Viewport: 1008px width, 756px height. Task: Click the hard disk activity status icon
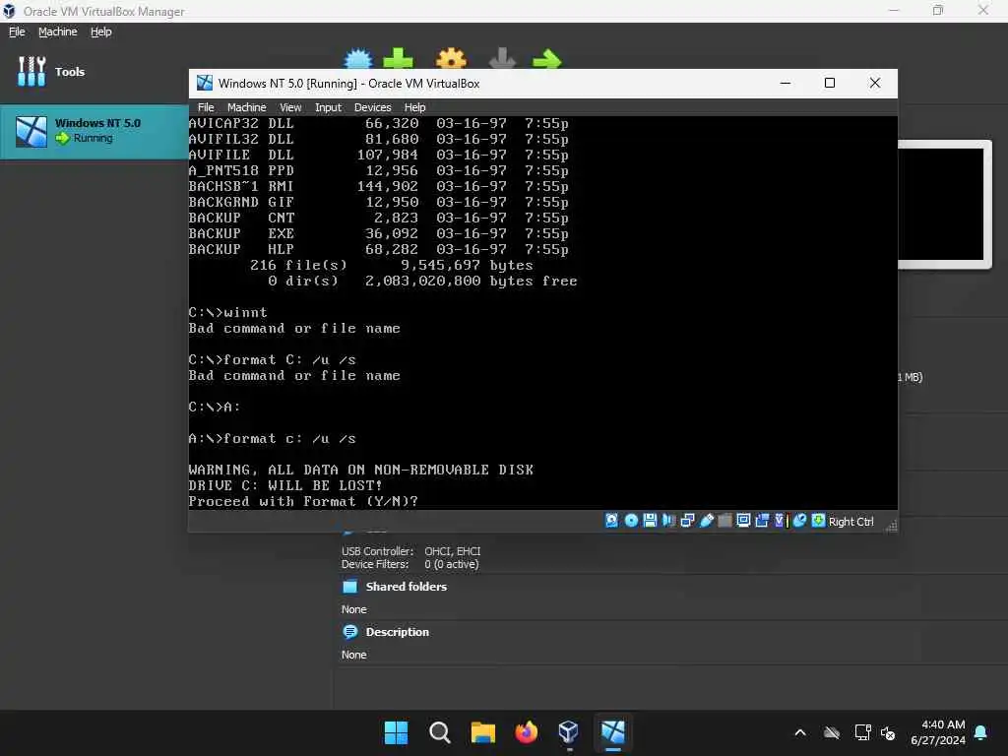point(611,521)
